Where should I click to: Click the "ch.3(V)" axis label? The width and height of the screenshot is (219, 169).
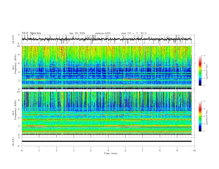coord(13,142)
